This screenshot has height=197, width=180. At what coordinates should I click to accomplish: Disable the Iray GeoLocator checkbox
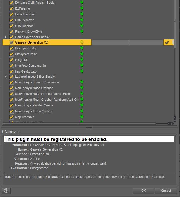pyautogui.click(x=11, y=71)
